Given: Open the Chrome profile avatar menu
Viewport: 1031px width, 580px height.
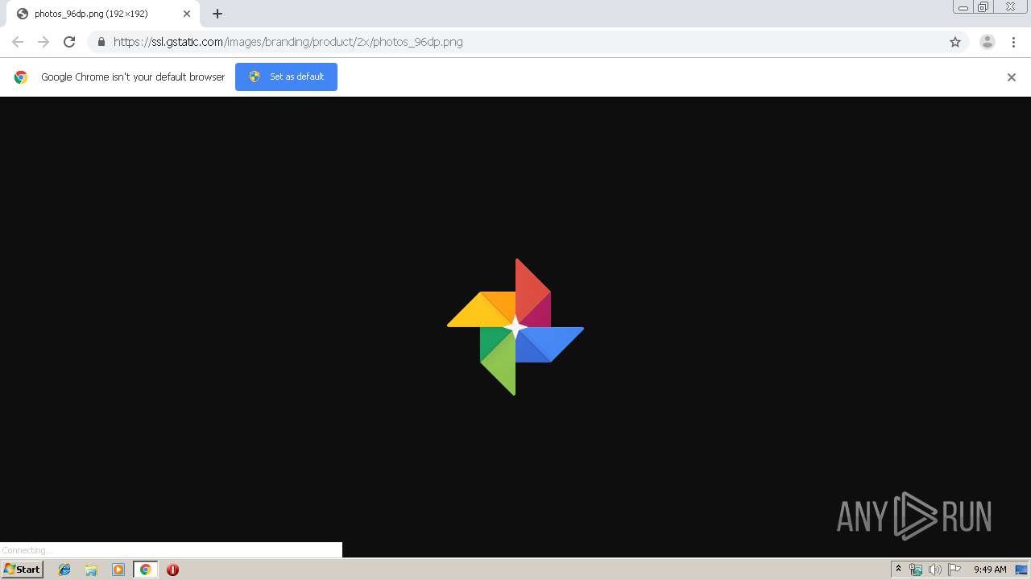Looking at the screenshot, I should pos(988,42).
